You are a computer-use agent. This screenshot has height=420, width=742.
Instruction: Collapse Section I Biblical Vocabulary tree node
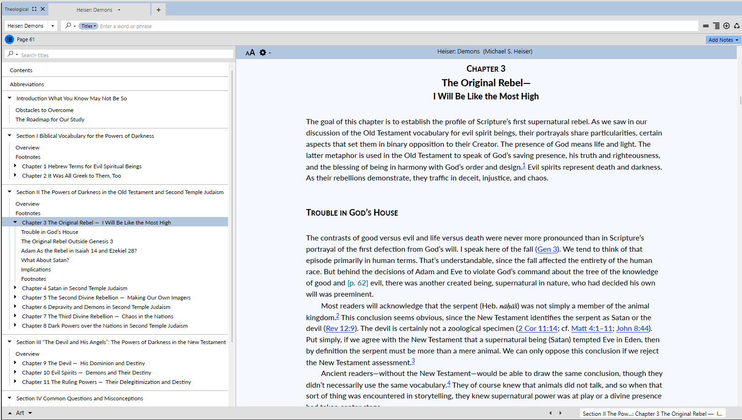pyautogui.click(x=9, y=135)
